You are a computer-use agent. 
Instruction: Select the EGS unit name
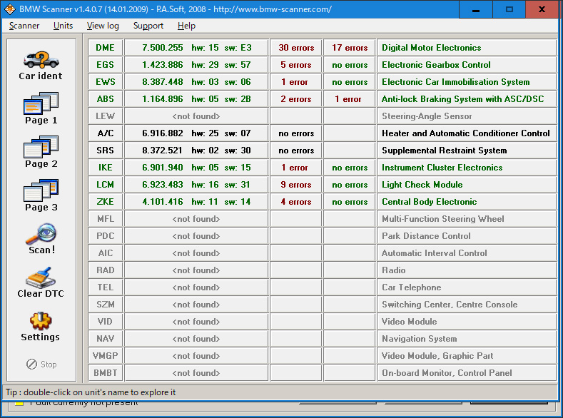coord(106,65)
